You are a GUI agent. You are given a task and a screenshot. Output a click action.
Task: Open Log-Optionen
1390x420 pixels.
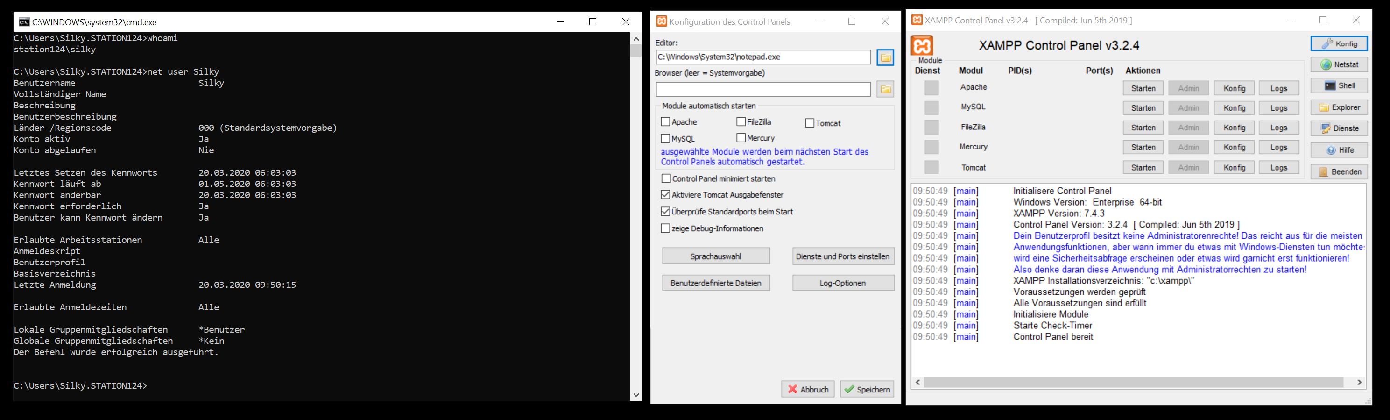click(x=843, y=283)
